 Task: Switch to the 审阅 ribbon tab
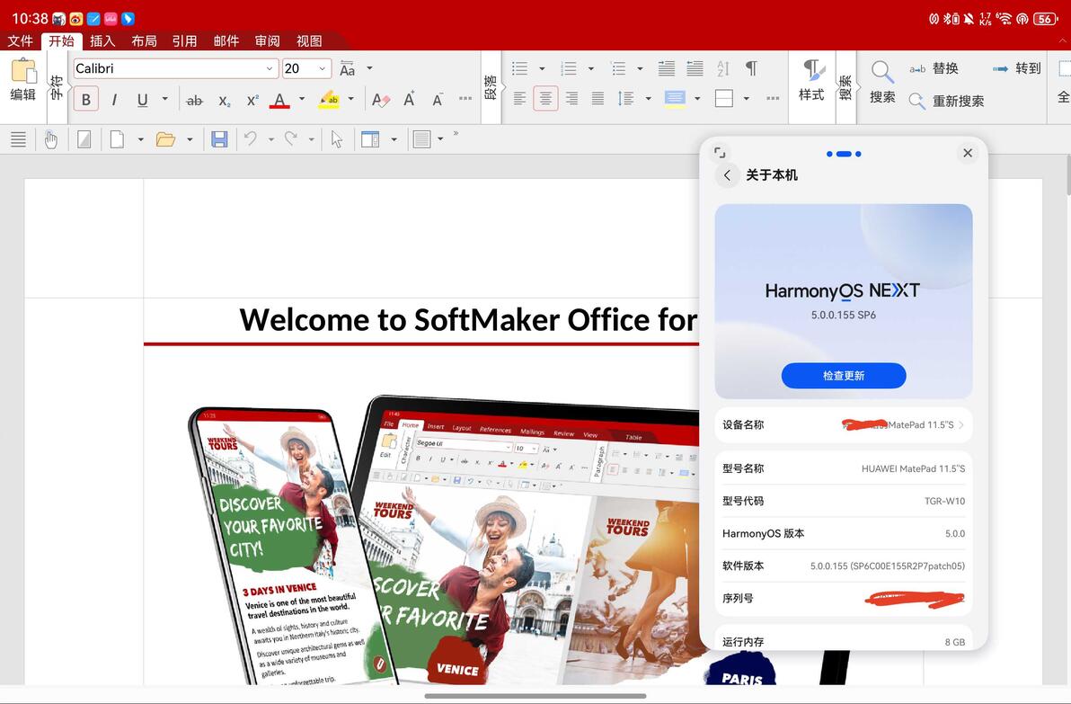(267, 41)
